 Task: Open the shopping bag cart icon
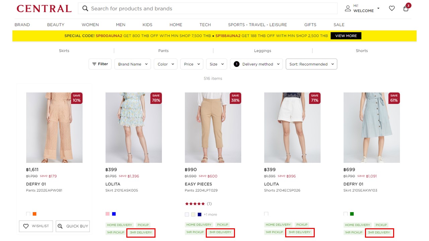click(x=406, y=8)
